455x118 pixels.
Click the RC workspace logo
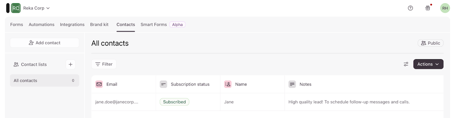tap(16, 8)
